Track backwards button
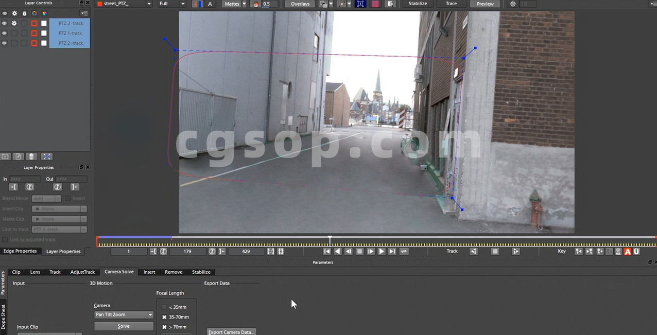Viewport: 657px width, 335px height. [x=474, y=251]
